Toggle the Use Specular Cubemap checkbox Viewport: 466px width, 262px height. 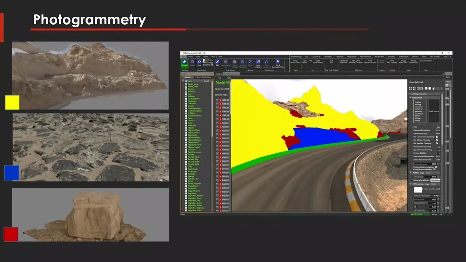(x=437, y=143)
